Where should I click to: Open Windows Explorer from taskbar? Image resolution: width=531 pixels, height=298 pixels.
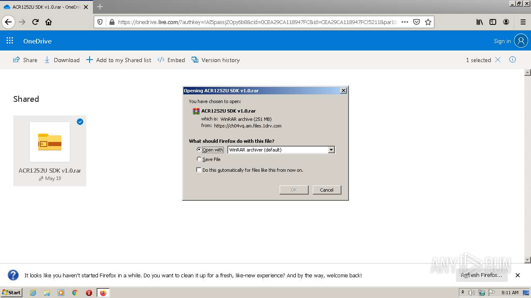47,293
